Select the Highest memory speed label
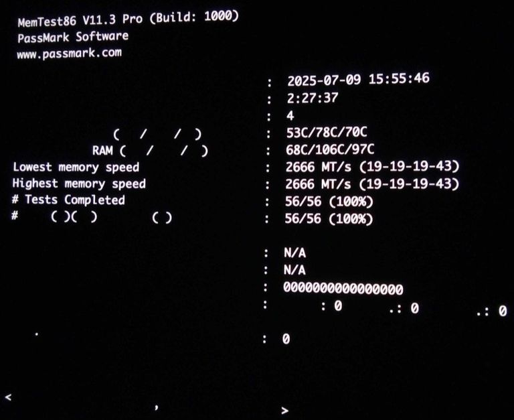This screenshot has height=420, width=514. tap(79, 184)
